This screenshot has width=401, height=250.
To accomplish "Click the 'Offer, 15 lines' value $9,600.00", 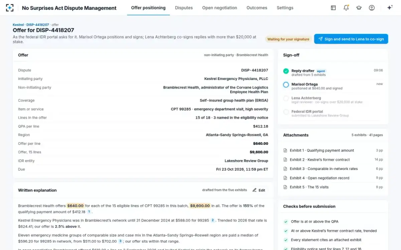I will [x=259, y=152].
